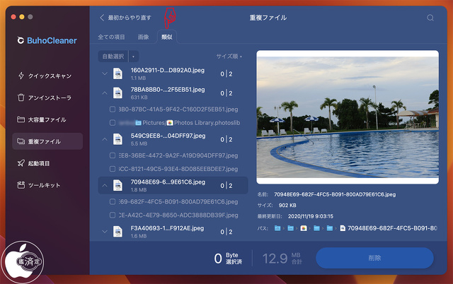The width and height of the screenshot is (453, 284).
Task: Click file icon of 160A2911 jpeg
Action: coord(117,73)
